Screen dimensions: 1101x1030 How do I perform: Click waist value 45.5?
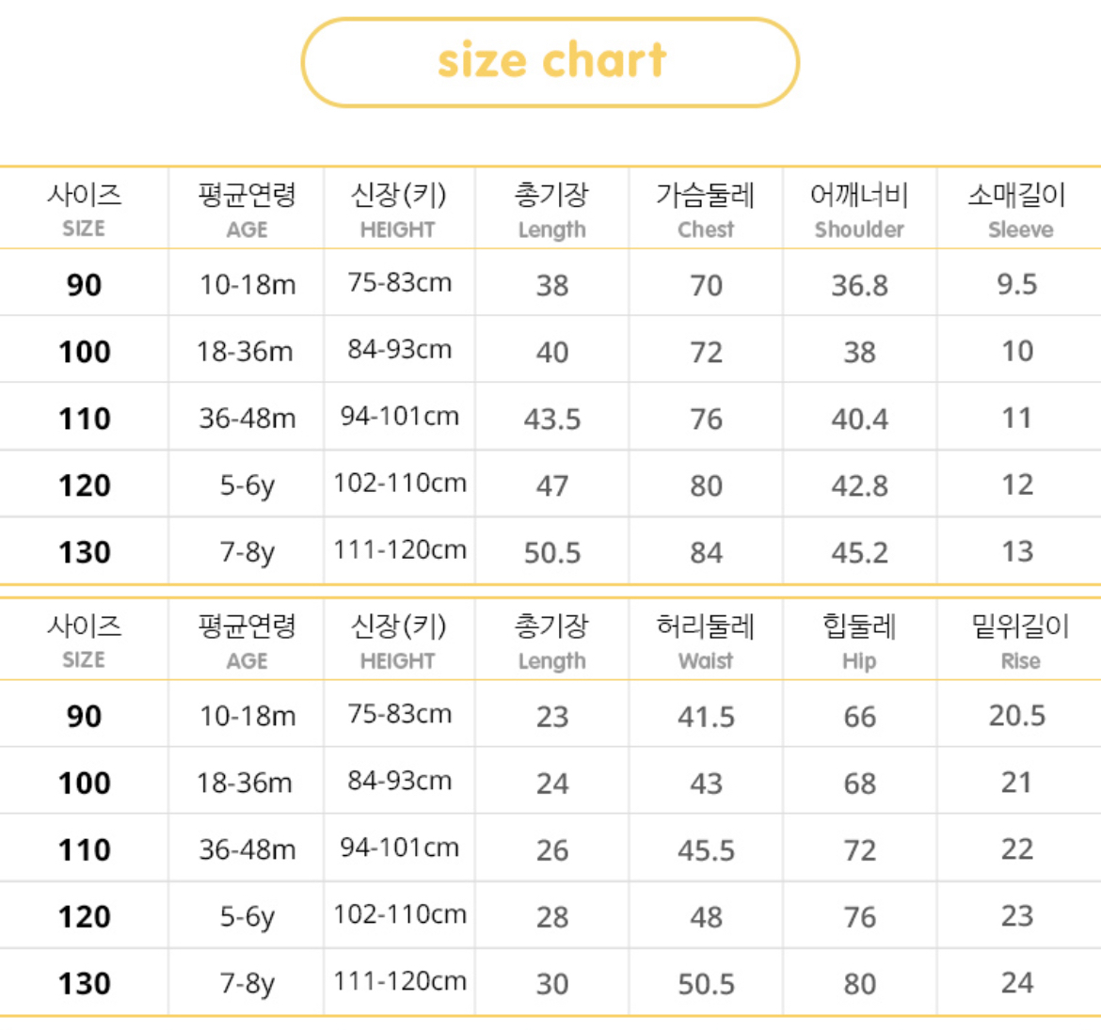706,850
